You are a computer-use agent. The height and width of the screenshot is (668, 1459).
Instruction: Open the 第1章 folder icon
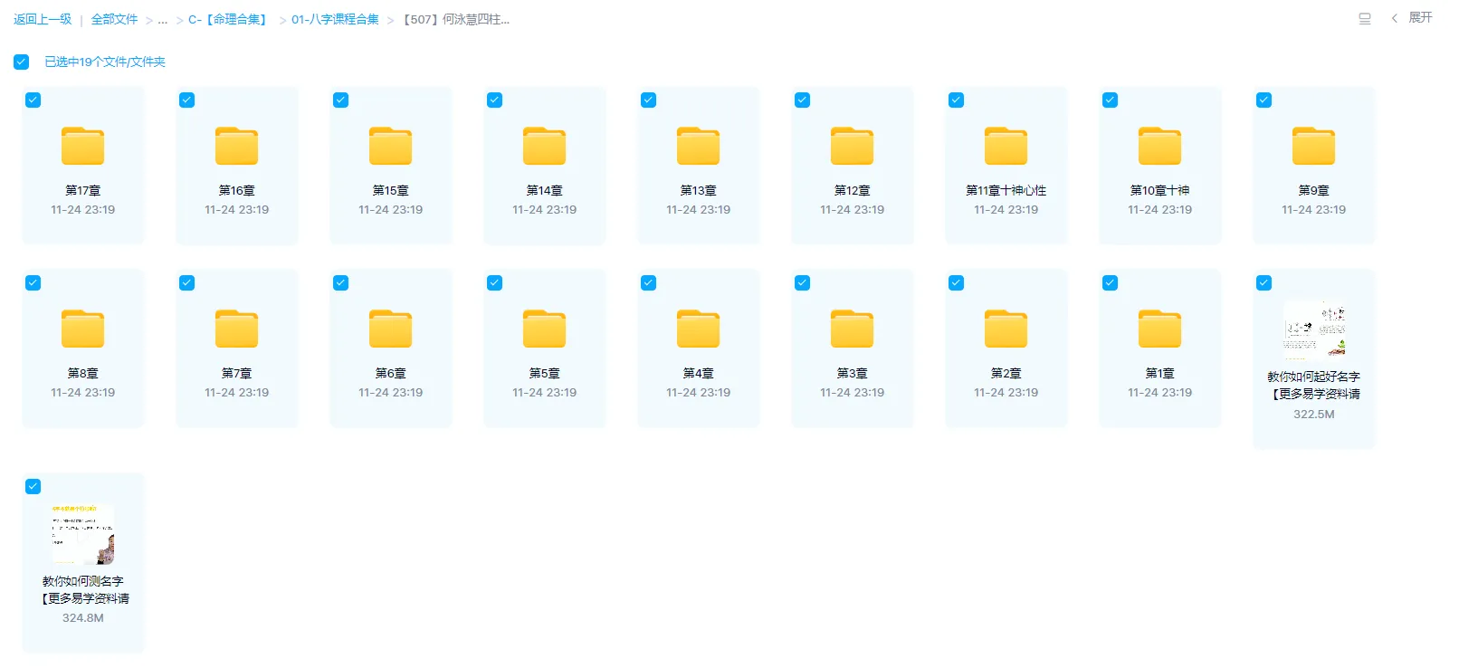[x=1159, y=329]
